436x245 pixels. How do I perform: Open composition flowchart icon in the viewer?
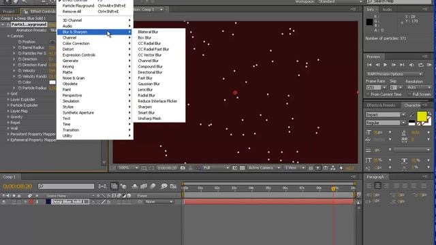333,168
